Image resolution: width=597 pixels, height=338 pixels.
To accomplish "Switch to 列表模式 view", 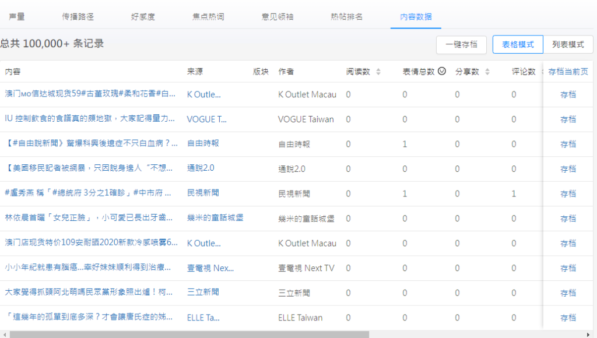I will click(568, 44).
